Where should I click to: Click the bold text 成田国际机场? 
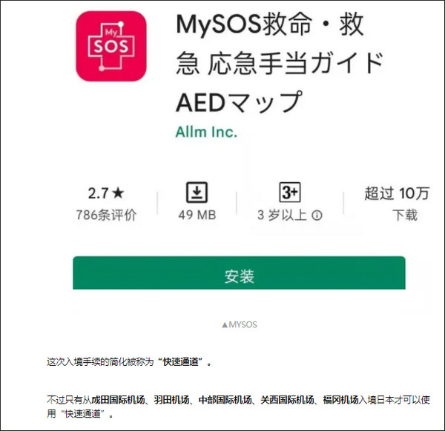click(x=119, y=400)
